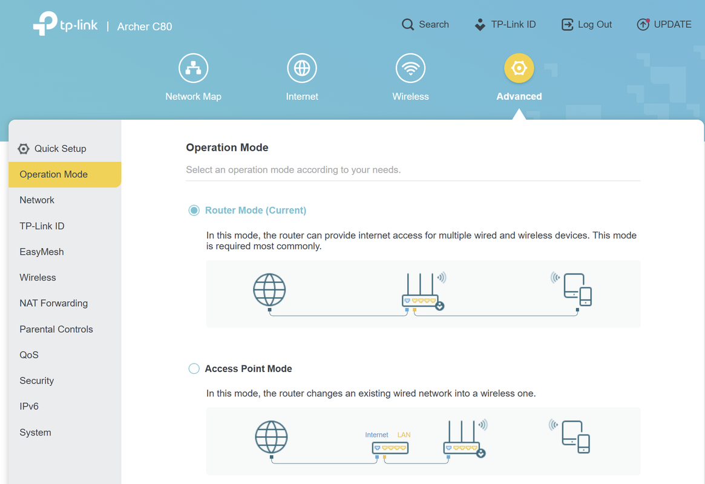Open System in the sidebar
This screenshot has width=705, height=484.
[65, 433]
